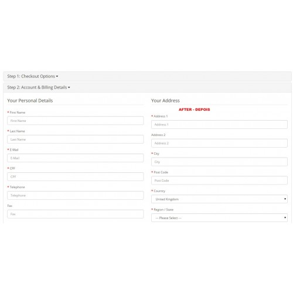Click into the E-Mail field
This screenshot has width=293, height=293.
[x=76, y=158]
